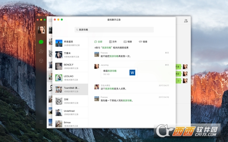Maximize the 查找聊天记录 search window
Image resolution: width=228 pixels, height=142 pixels.
pos(62,20)
